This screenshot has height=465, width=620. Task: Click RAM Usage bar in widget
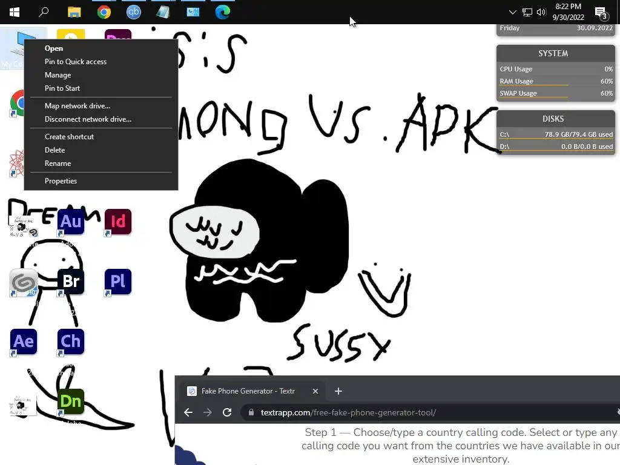click(556, 82)
